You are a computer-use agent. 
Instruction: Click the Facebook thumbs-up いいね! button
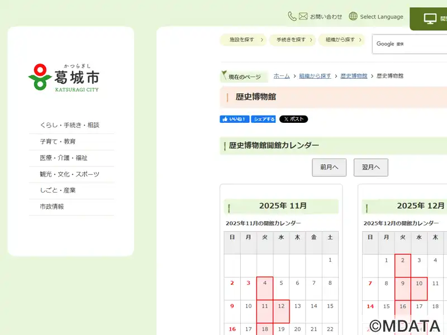click(234, 119)
